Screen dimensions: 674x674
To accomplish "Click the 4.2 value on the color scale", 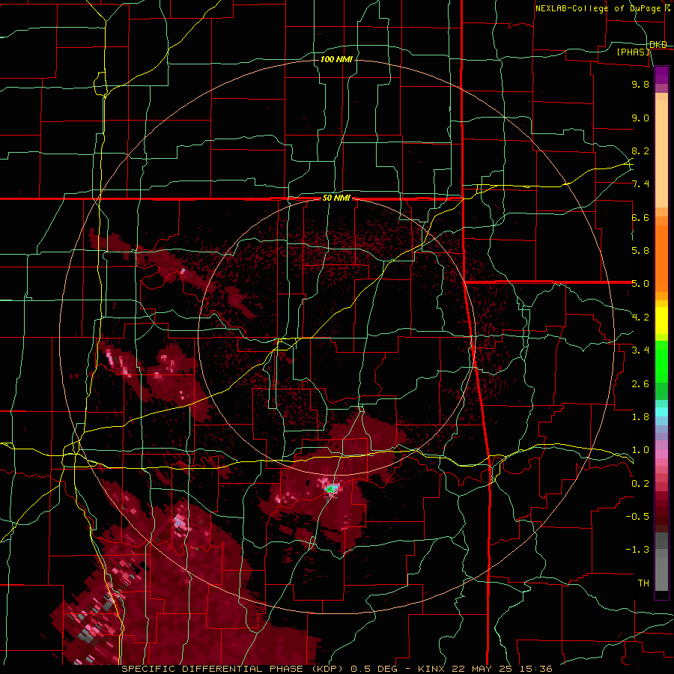I will coord(640,318).
